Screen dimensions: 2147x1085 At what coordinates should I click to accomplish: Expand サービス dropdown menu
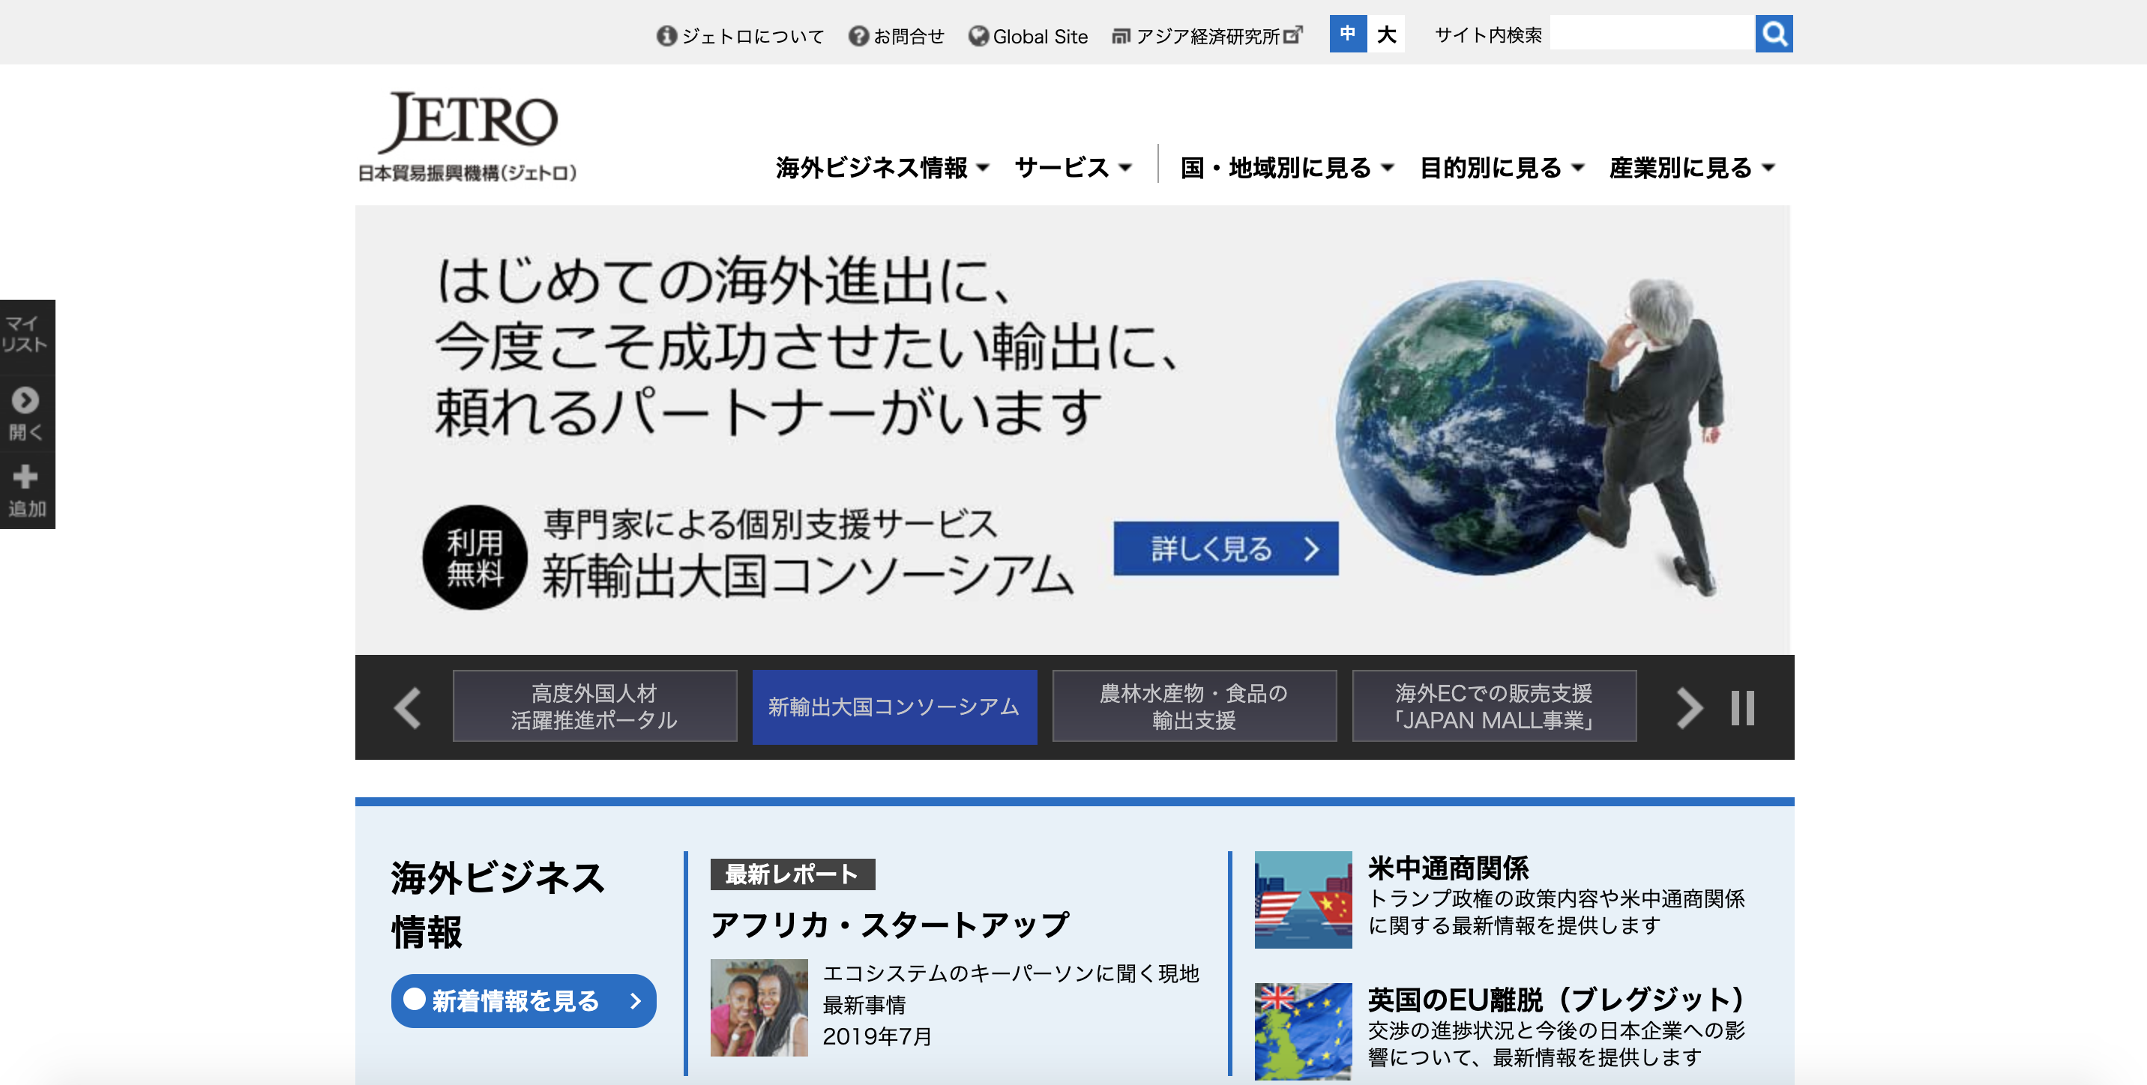click(1073, 168)
